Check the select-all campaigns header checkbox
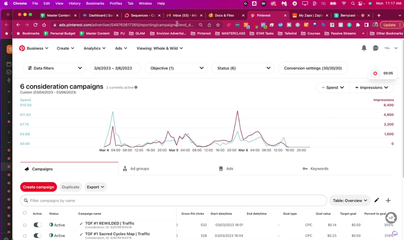Image resolution: width=404 pixels, height=240 pixels. click(x=25, y=213)
